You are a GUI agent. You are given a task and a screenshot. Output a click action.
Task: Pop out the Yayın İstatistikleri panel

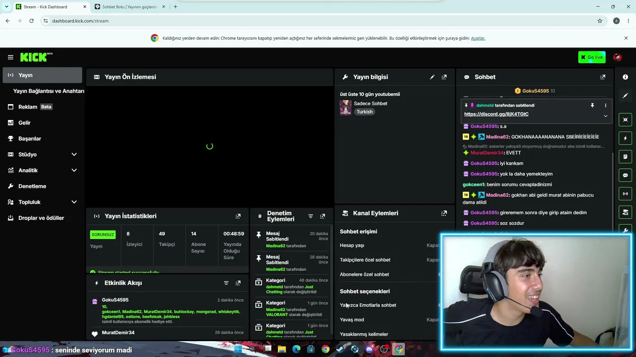point(238,216)
